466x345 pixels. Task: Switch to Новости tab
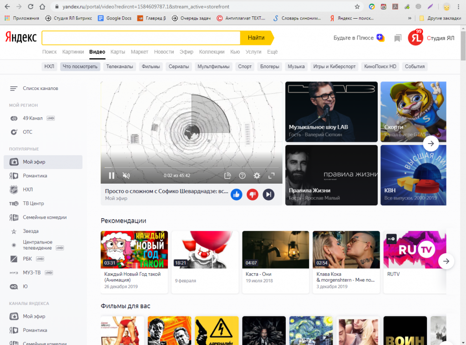164,52
